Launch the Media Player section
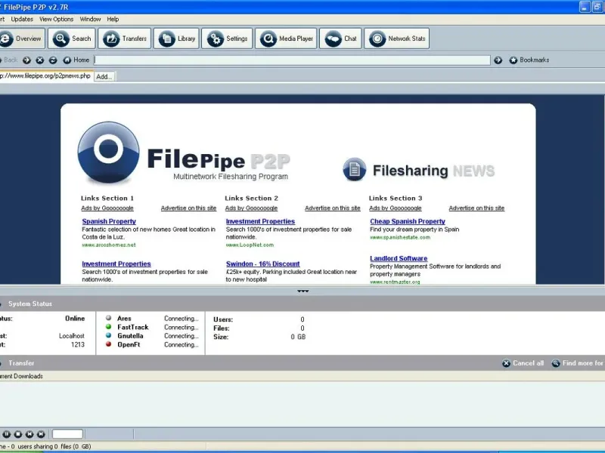The height and width of the screenshot is (453, 605). [286, 39]
